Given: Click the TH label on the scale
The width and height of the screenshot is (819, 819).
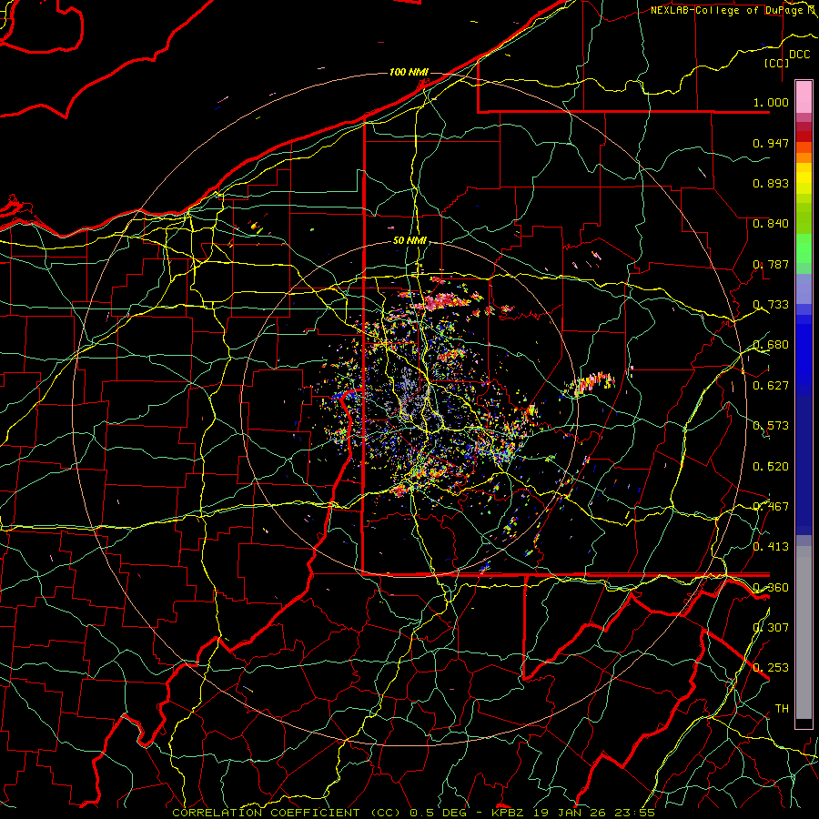Looking at the screenshot, I should click(x=782, y=709).
